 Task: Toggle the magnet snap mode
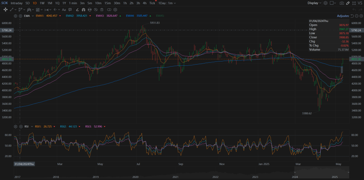click(x=84, y=9)
